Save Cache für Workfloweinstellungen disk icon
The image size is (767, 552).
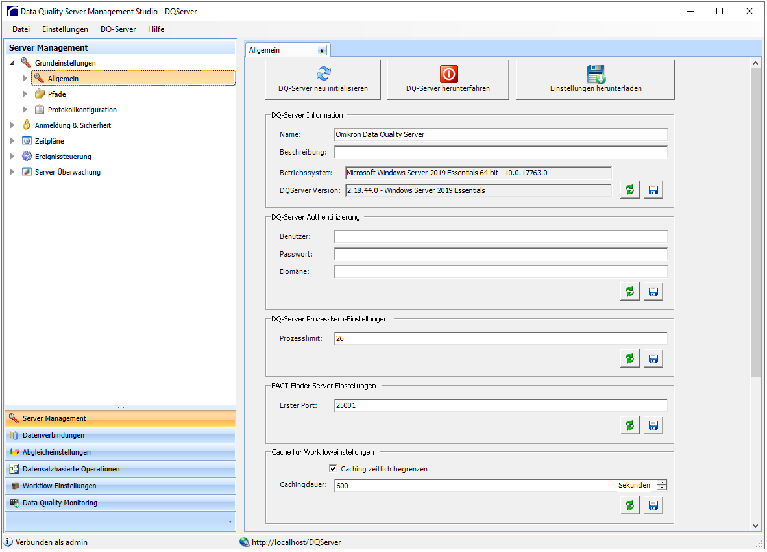(x=653, y=505)
